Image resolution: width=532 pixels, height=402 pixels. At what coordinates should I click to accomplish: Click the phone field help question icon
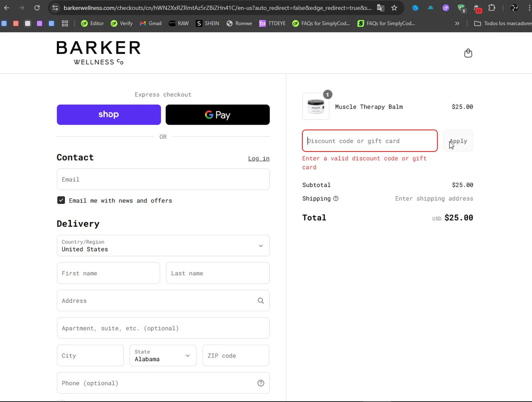[x=261, y=383]
